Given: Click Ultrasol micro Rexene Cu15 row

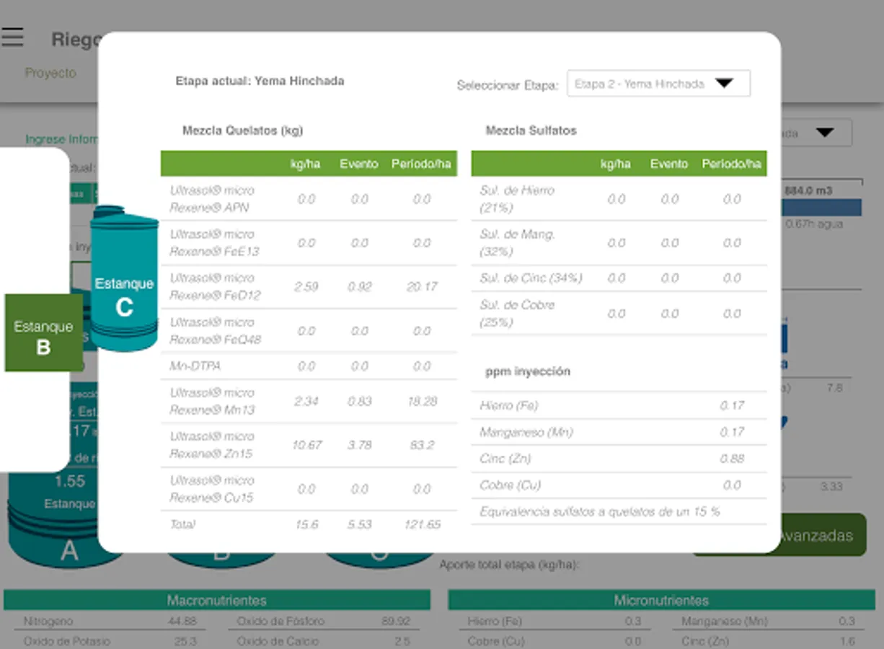Looking at the screenshot, I should coord(309,489).
